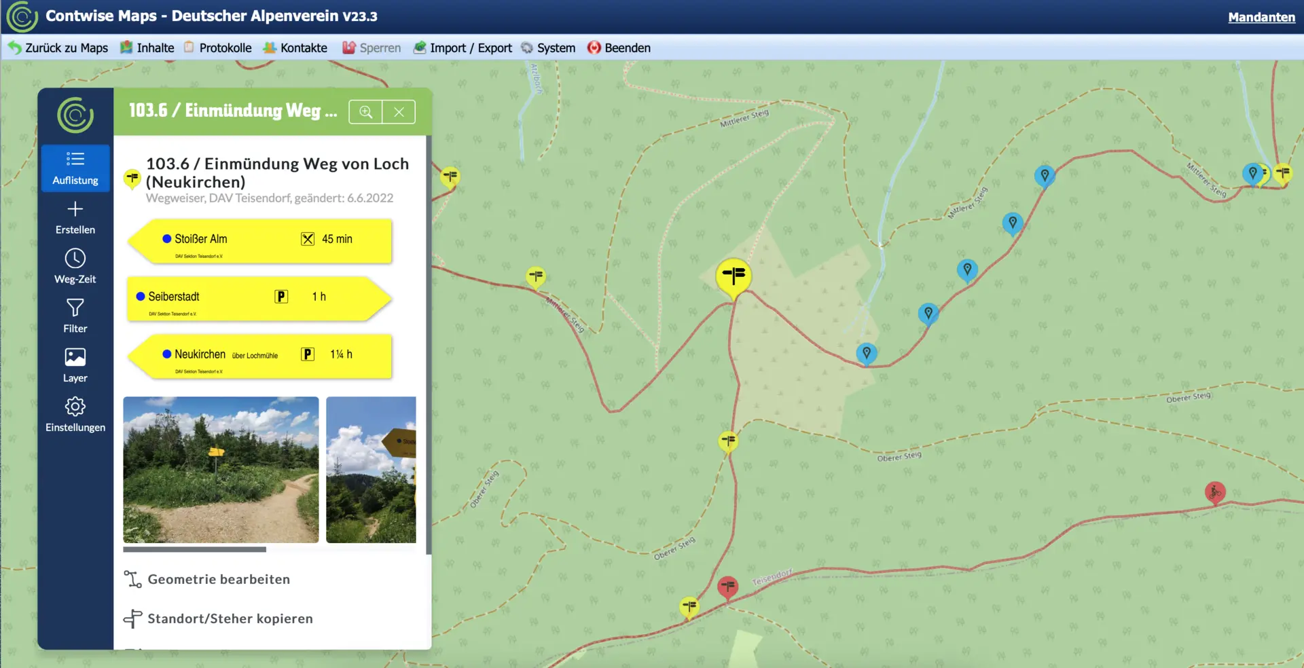Select the red signpost marker near Teisendorf

[x=727, y=585]
